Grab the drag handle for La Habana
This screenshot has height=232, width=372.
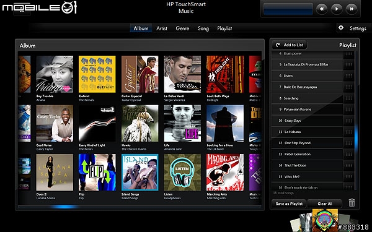tap(348, 132)
